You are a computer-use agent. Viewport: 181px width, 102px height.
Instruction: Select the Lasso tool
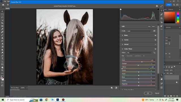2,17
